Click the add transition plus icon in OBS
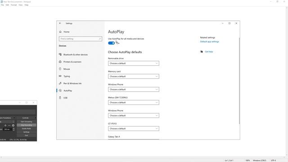Viewport: 288px width, 162px height. click(5, 125)
